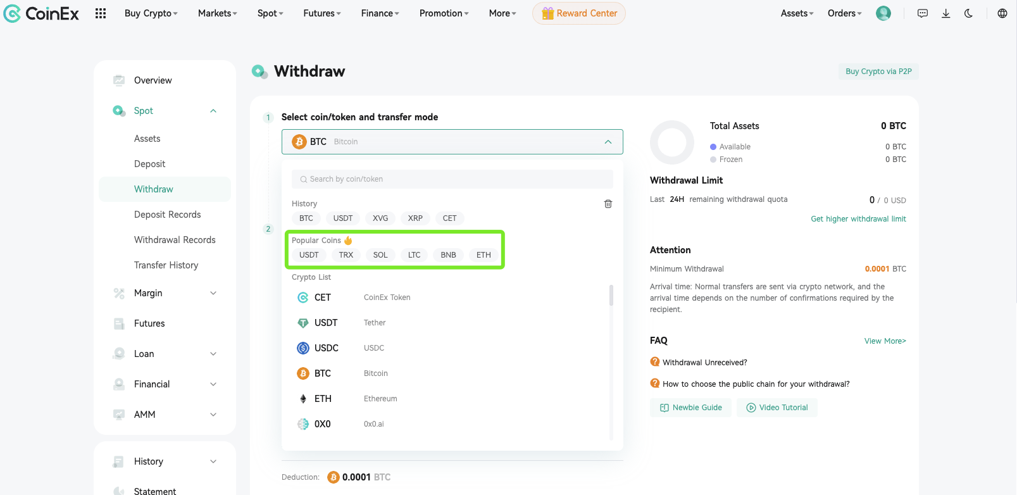Click the History sidebar icon
This screenshot has height=495, width=1017.
[118, 461]
